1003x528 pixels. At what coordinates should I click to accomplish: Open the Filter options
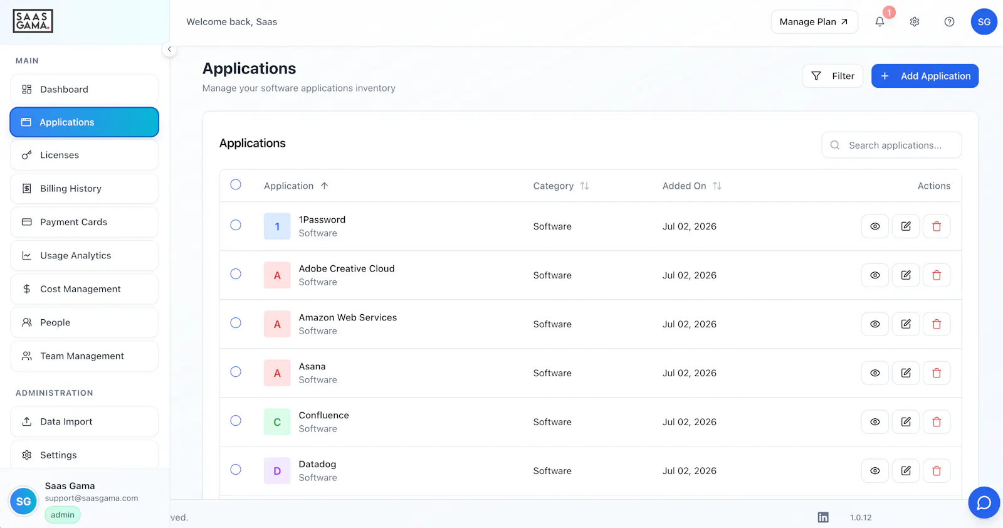tap(832, 76)
